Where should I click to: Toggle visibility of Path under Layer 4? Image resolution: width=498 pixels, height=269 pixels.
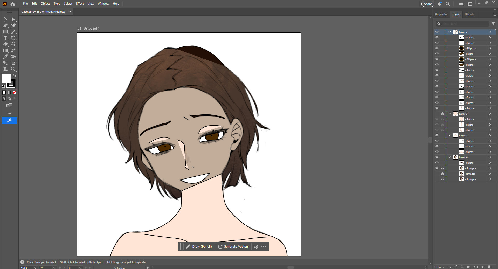437,163
